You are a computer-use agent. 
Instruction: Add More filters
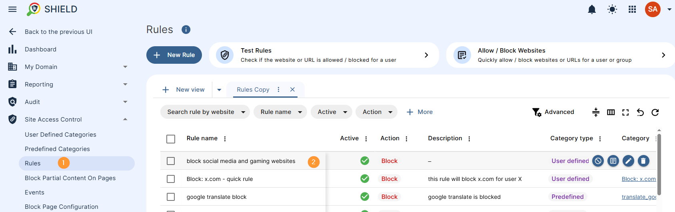(x=419, y=112)
